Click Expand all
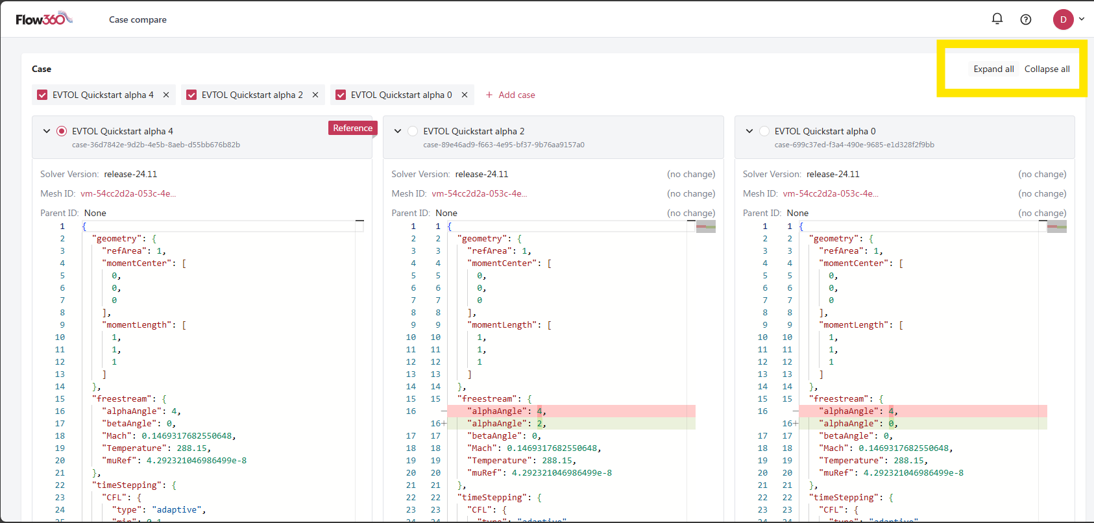Screen dimensions: 1094x523 993,69
